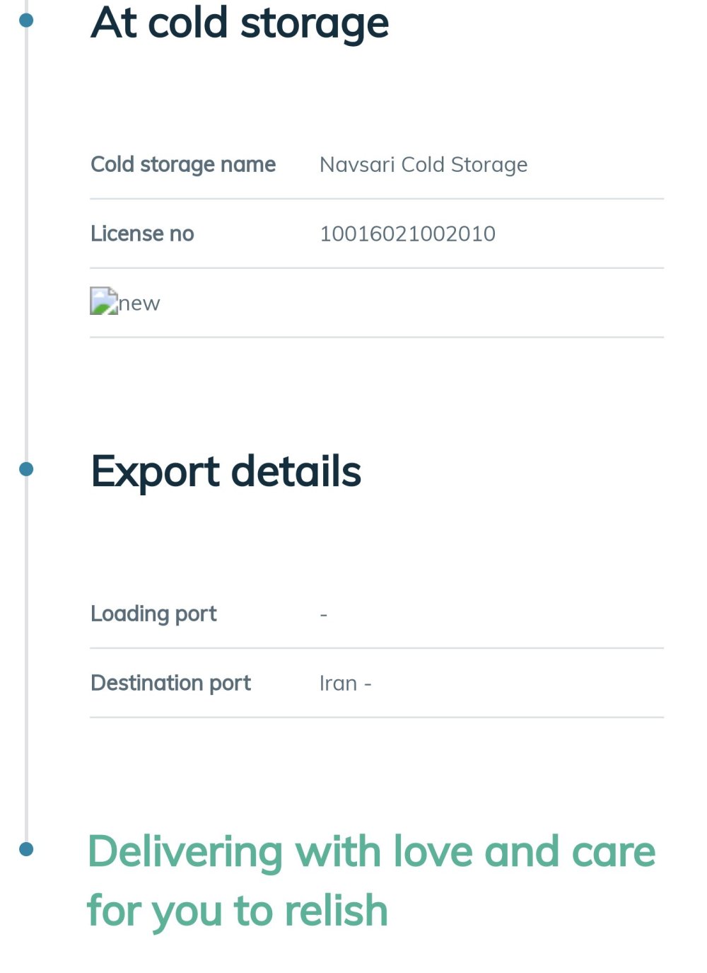
Task: Click the dash value next to Loading port
Action: 324,614
